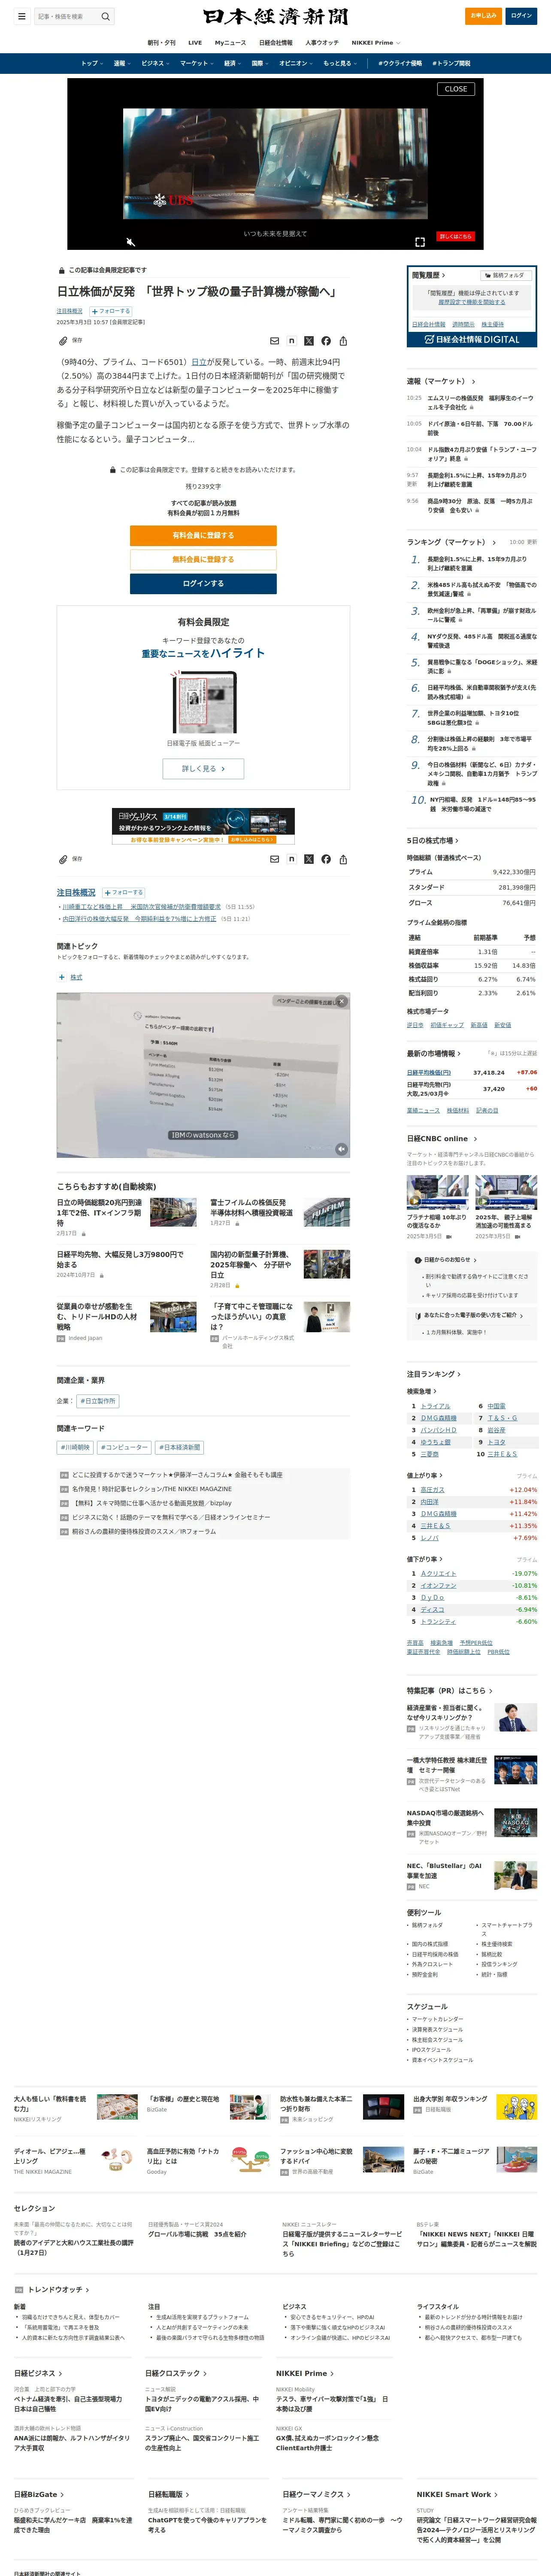The height and width of the screenshot is (2576, 551).
Task: Close the IBM watsonx video ad
Action: point(341,1001)
